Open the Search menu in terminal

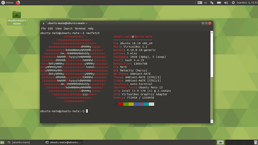tap(68, 29)
